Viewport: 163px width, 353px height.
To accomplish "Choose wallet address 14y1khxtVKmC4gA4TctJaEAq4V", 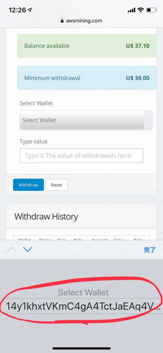I will coord(83,307).
